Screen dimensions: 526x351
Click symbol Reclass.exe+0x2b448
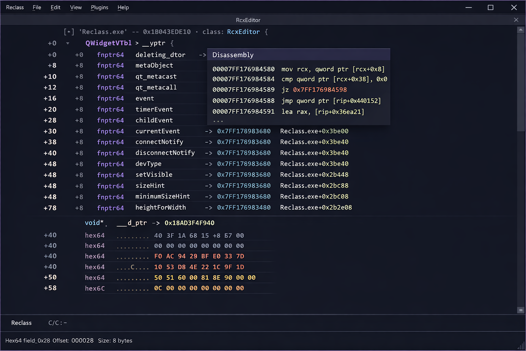point(314,175)
